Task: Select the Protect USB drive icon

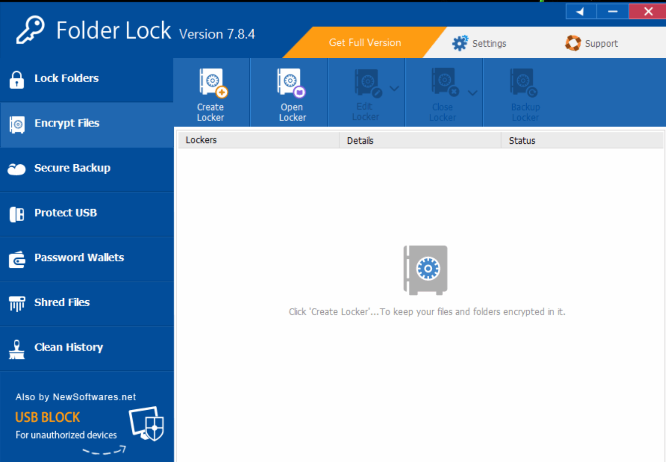Action: (x=16, y=214)
